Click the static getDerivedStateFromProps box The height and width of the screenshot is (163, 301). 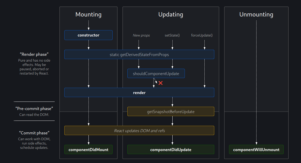139,55
